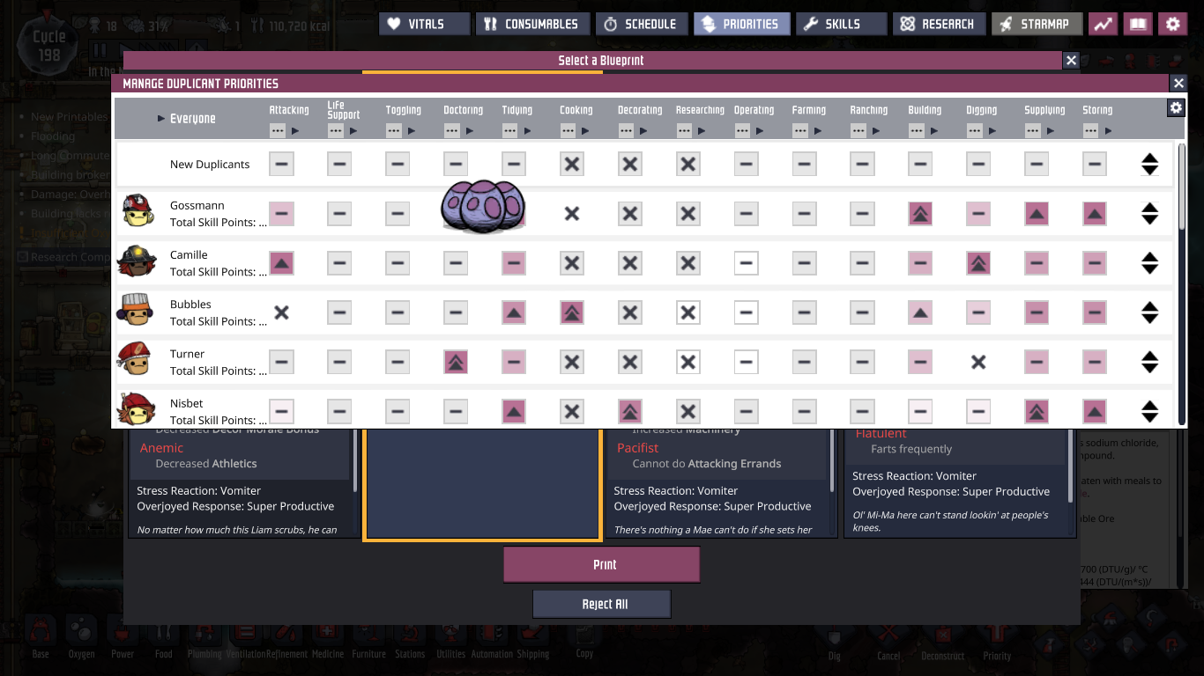1204x676 pixels.
Task: Open the database codex book icon
Action: 1138,24
